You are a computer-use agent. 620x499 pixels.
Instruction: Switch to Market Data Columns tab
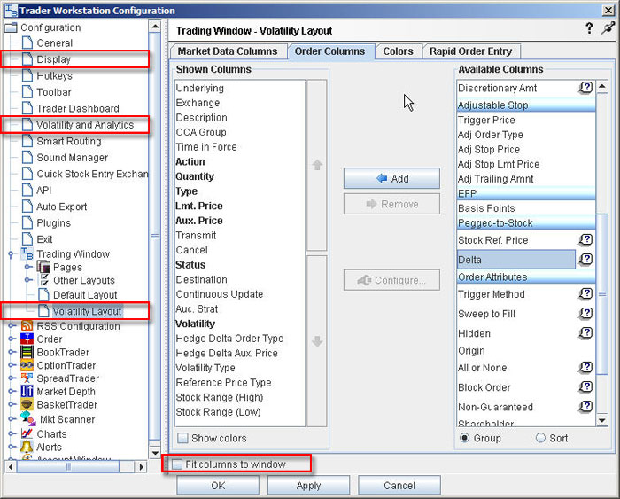pos(228,51)
